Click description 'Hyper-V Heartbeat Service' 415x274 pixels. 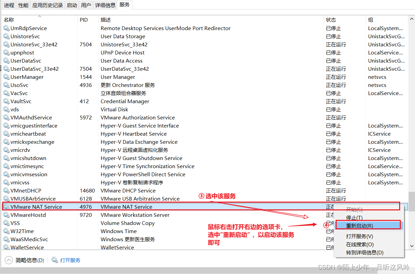pos(134,134)
